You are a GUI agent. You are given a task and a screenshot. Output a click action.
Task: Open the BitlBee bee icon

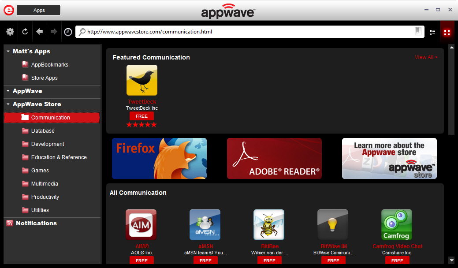click(269, 224)
